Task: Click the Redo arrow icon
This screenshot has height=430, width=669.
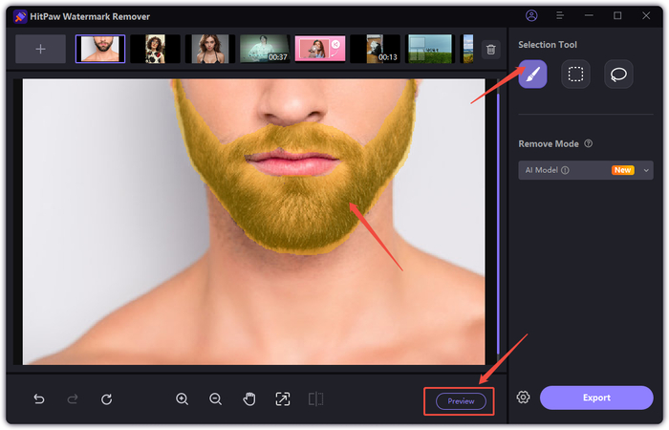Action: pyautogui.click(x=73, y=399)
